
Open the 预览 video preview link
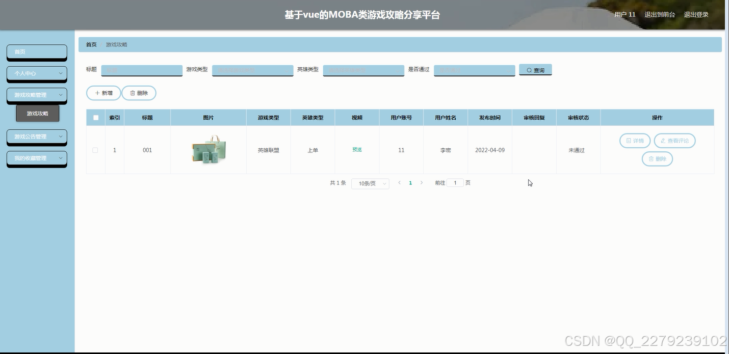356,150
